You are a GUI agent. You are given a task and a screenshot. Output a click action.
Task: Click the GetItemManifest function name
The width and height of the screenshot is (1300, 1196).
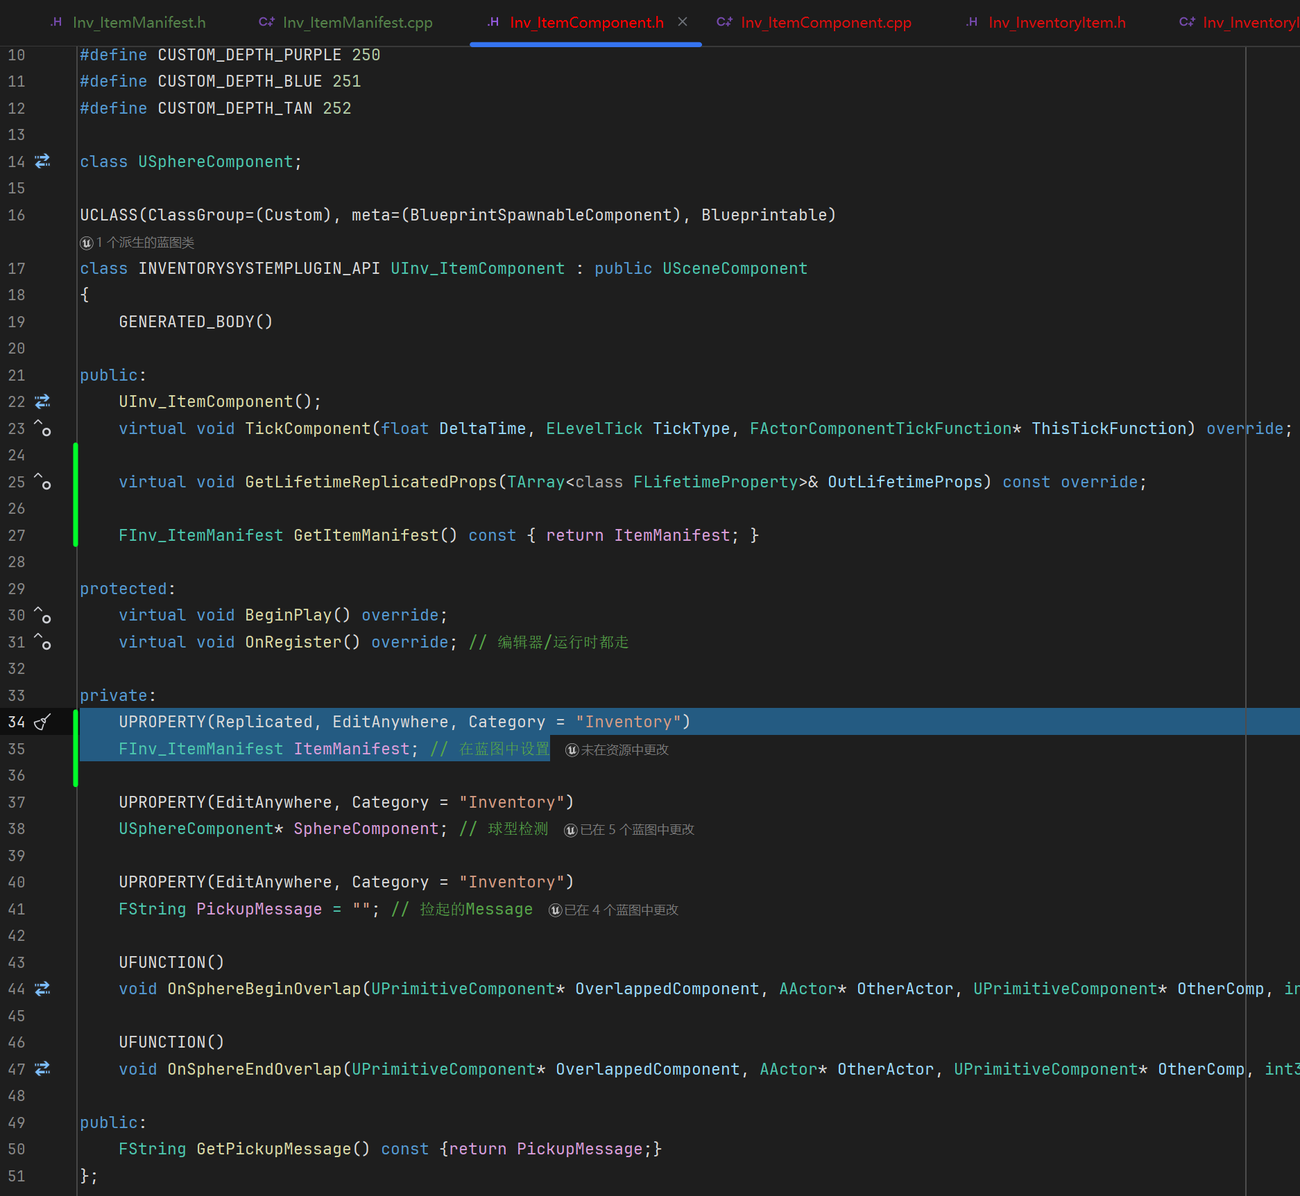[x=366, y=535]
